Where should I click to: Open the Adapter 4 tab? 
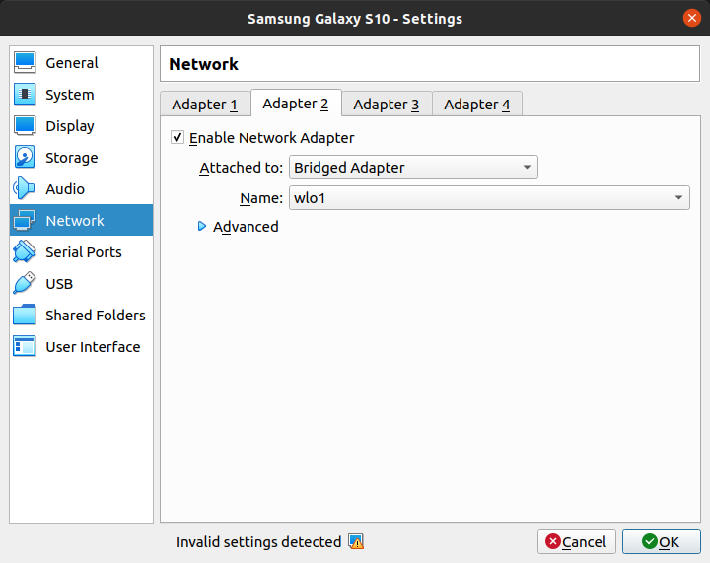click(477, 105)
